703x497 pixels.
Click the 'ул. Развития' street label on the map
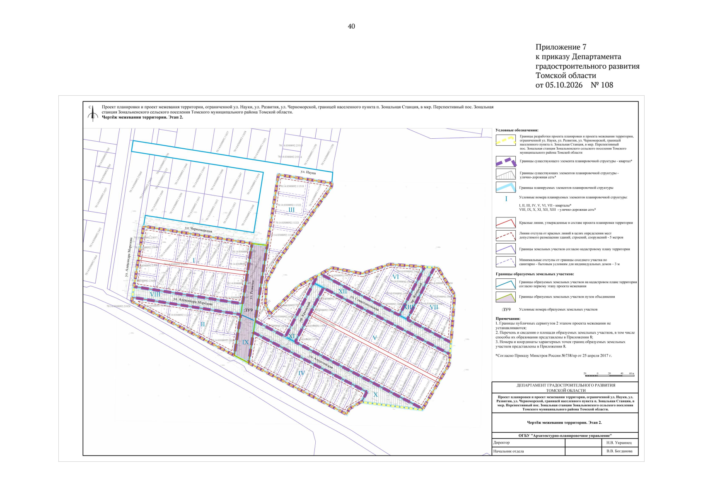(251, 289)
